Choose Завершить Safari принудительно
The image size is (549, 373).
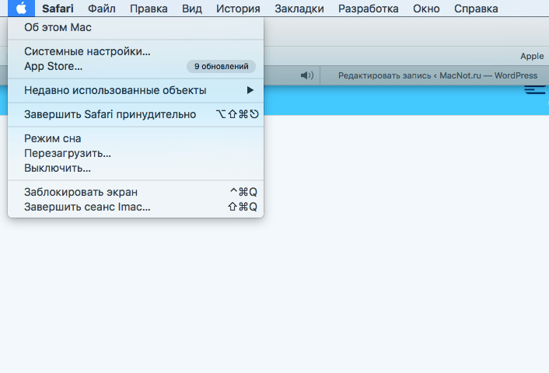click(135, 114)
